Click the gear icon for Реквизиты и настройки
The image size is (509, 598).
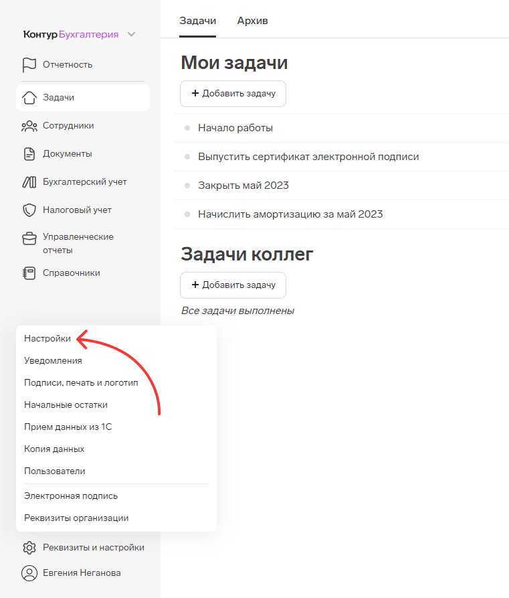[29, 548]
